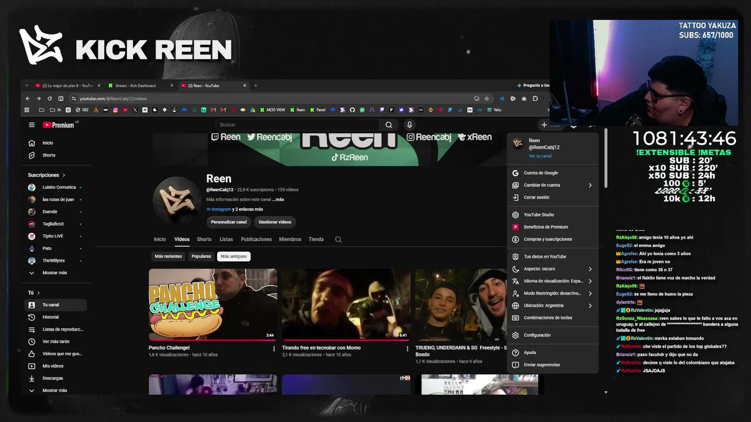
Task: Open a new browser tab
Action: pos(255,86)
